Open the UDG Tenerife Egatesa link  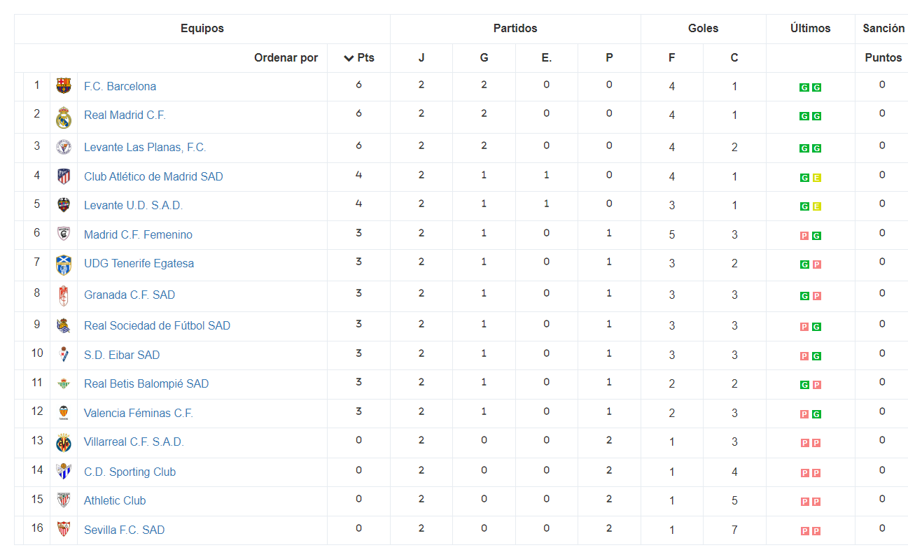[x=139, y=263]
